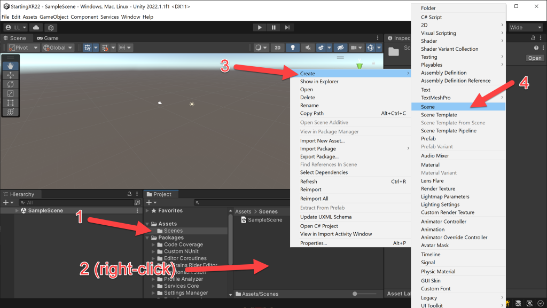Select the Hand (view) tool
Screen dimensions: 547x308
11,66
